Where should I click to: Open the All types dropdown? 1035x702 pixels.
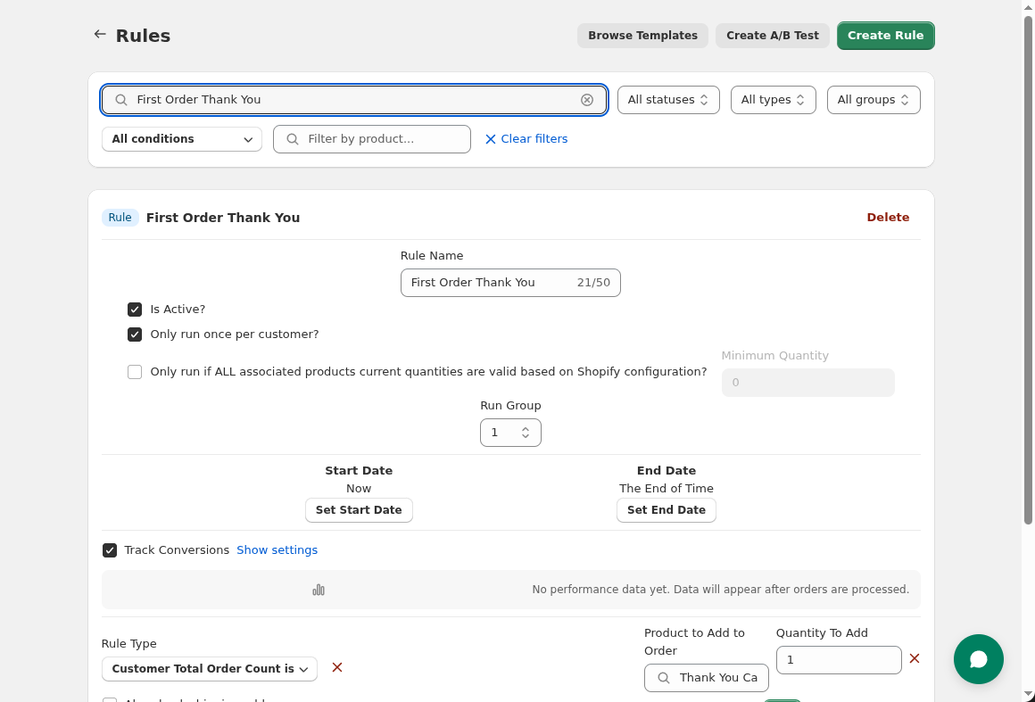(x=773, y=100)
